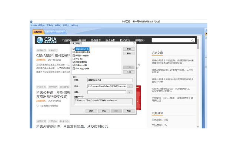Screen dimensions: 237x148
Task: Open the 产品发布 (27) category link
Action: pos(159,125)
